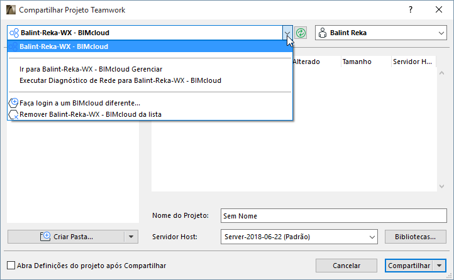Open the Balint Reka user dropdown
The width and height of the screenshot is (454, 280).
pos(441,33)
